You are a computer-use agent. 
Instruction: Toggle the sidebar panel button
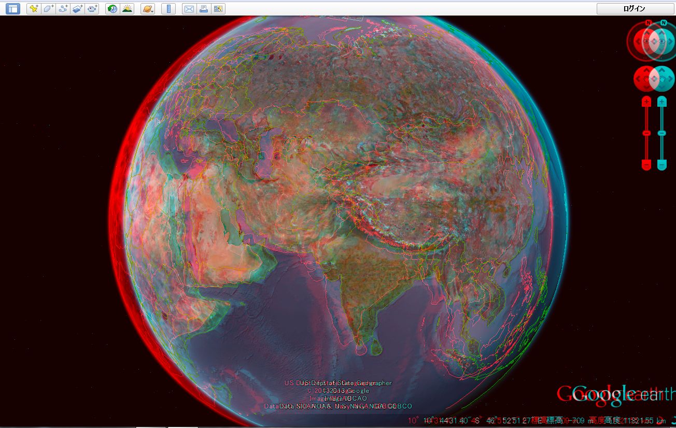(12, 9)
